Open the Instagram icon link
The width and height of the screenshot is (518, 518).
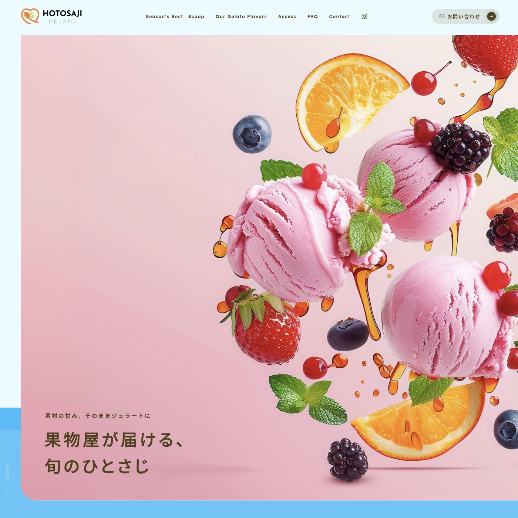point(364,16)
